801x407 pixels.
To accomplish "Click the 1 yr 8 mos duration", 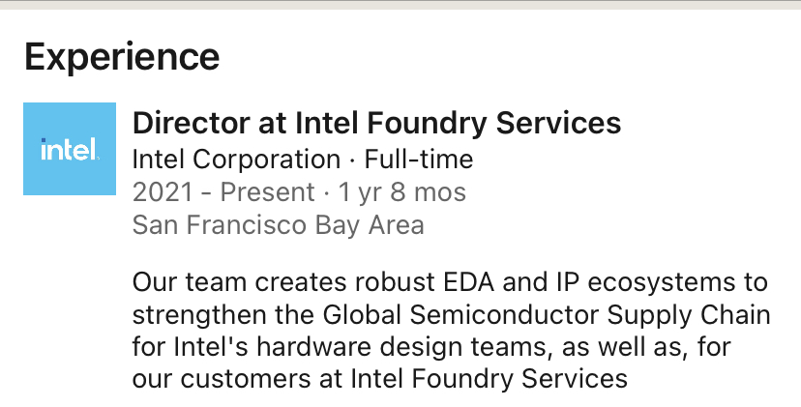I will pyautogui.click(x=400, y=192).
